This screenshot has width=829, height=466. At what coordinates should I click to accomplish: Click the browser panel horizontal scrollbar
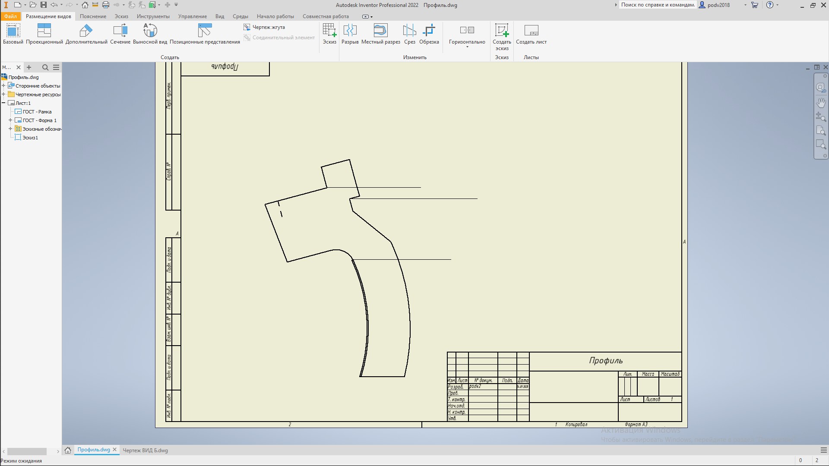[27, 451]
